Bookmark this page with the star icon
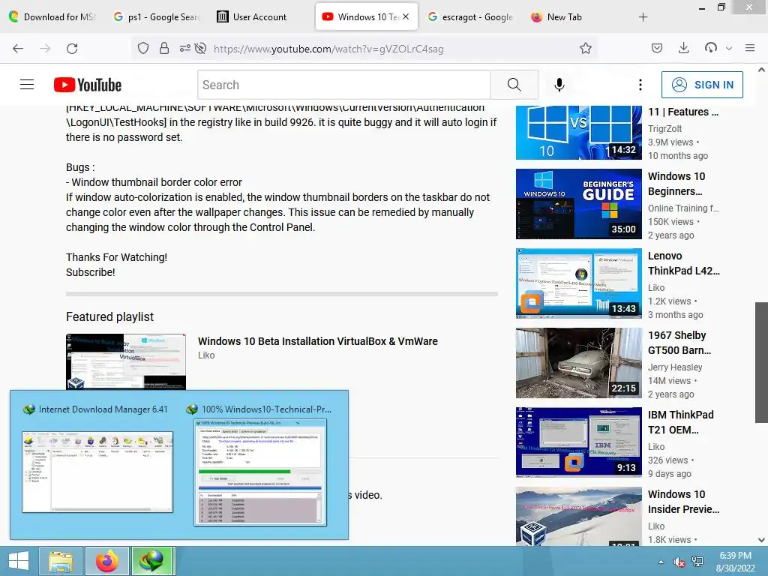768x576 pixels. coord(585,48)
